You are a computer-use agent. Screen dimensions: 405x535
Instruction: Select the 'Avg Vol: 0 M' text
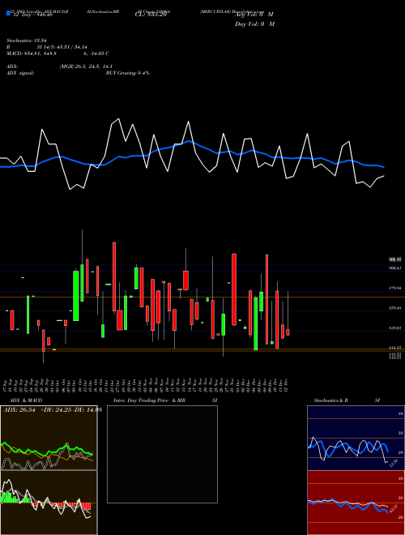(x=254, y=15)
